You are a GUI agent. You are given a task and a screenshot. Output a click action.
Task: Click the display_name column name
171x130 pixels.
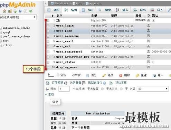(67, 67)
